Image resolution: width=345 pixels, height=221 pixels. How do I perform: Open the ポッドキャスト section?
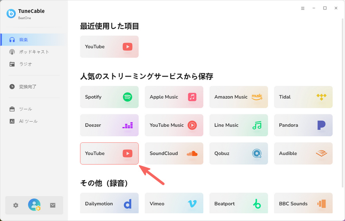pyautogui.click(x=34, y=52)
